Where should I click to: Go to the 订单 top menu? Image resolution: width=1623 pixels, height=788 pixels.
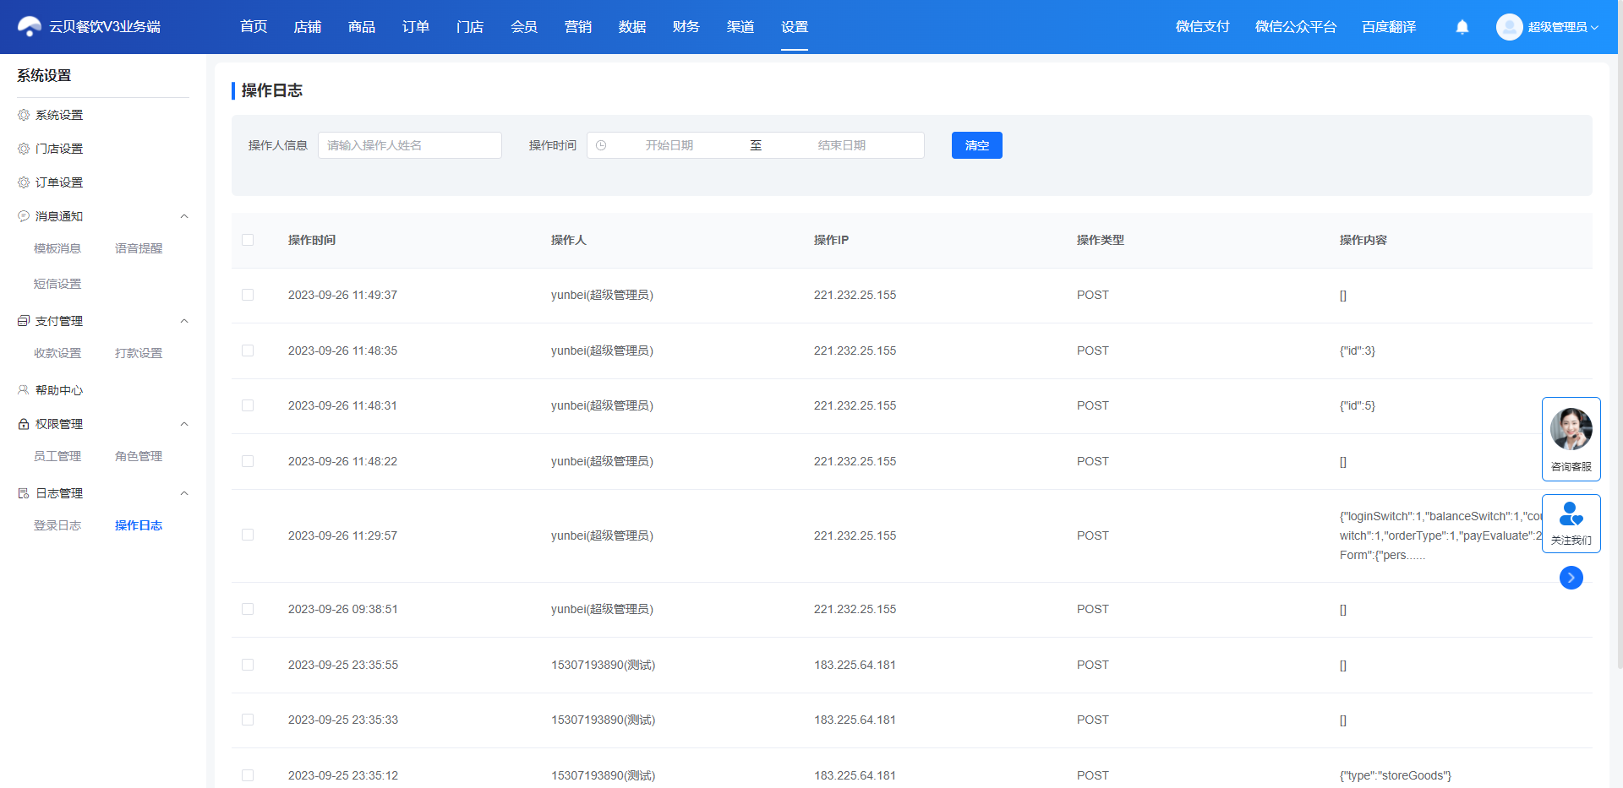[416, 27]
